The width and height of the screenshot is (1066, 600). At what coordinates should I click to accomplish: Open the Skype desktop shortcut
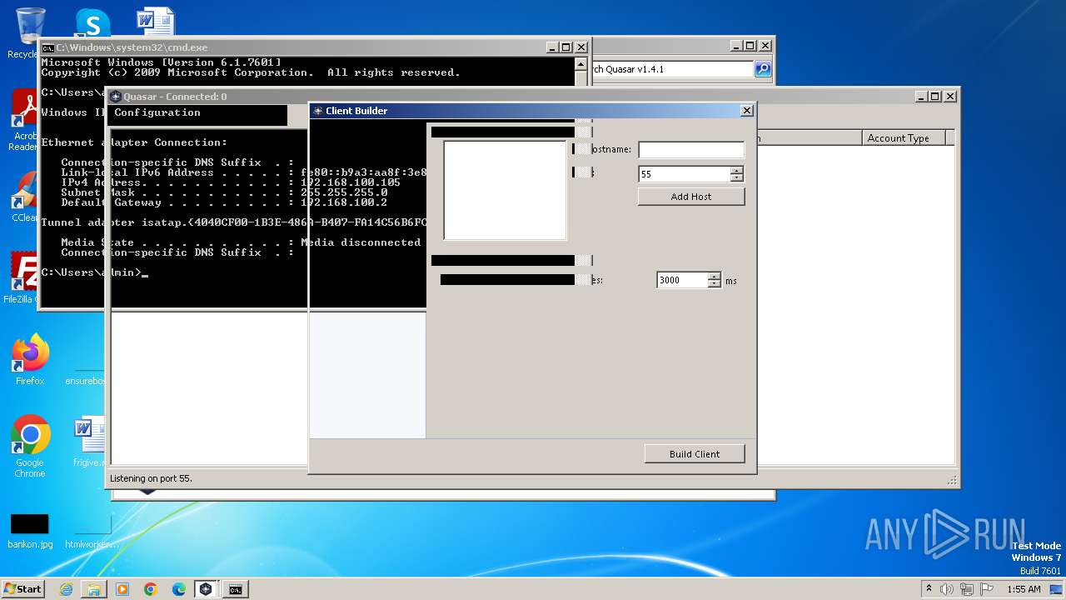[92, 22]
